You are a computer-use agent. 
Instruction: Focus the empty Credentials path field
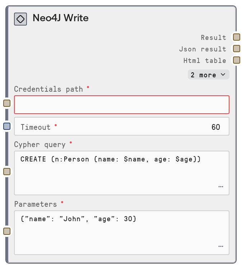coord(121,105)
